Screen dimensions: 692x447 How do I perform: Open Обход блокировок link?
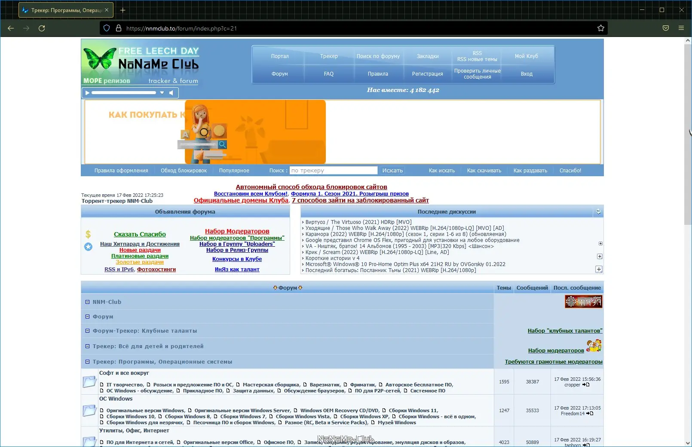(184, 171)
